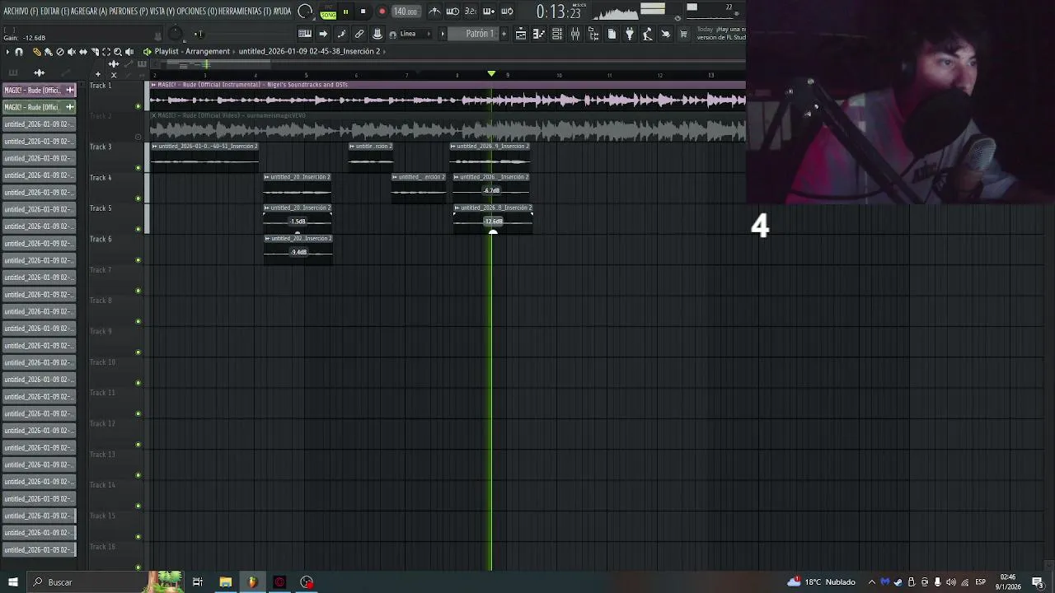Viewport: 1055px width, 593px height.
Task: Toggle wait for input before recording
Action: [x=452, y=12]
